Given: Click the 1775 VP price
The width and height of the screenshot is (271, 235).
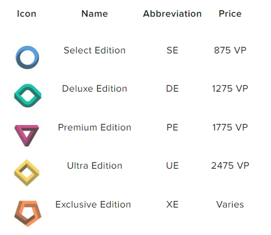Looking at the screenshot, I should 230,127.
